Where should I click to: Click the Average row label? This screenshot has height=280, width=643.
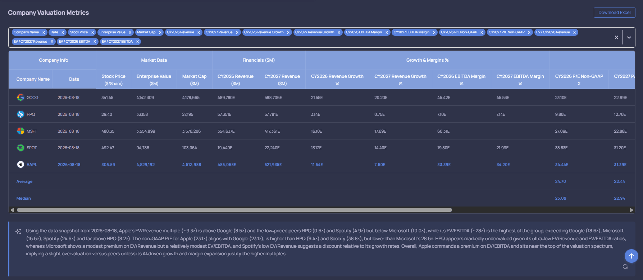click(24, 181)
